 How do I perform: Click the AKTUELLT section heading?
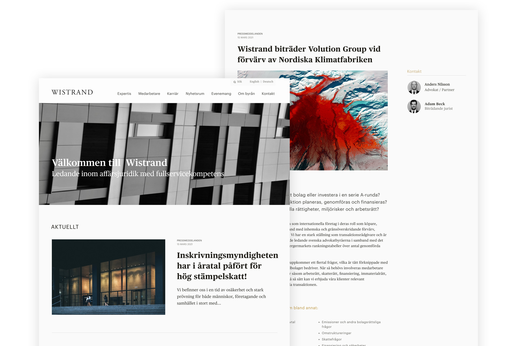point(65,227)
